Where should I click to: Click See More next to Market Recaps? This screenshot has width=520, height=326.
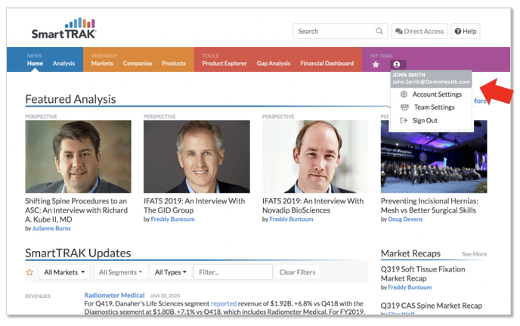474,254
